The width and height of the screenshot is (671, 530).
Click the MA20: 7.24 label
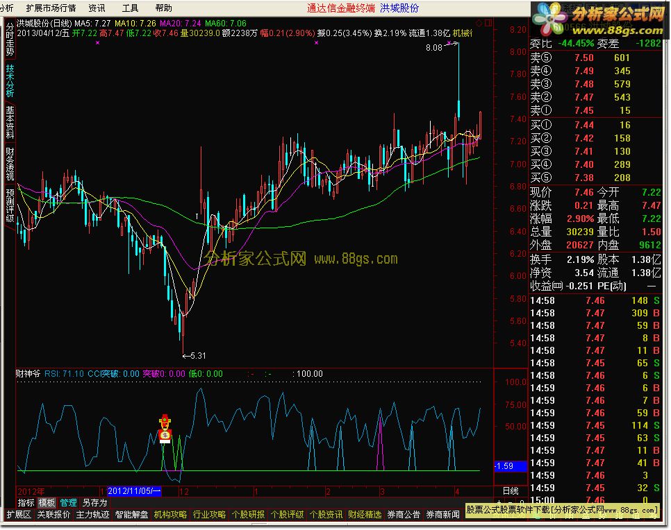pos(181,23)
